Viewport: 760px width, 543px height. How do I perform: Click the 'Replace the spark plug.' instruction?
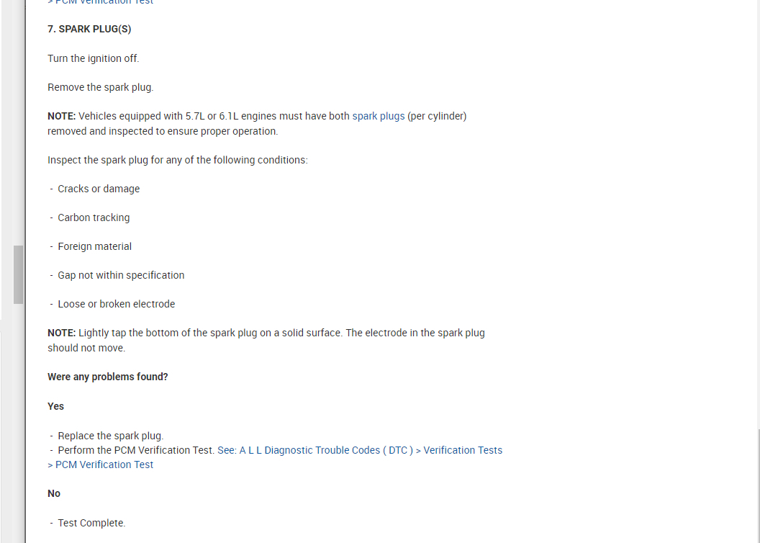[111, 436]
